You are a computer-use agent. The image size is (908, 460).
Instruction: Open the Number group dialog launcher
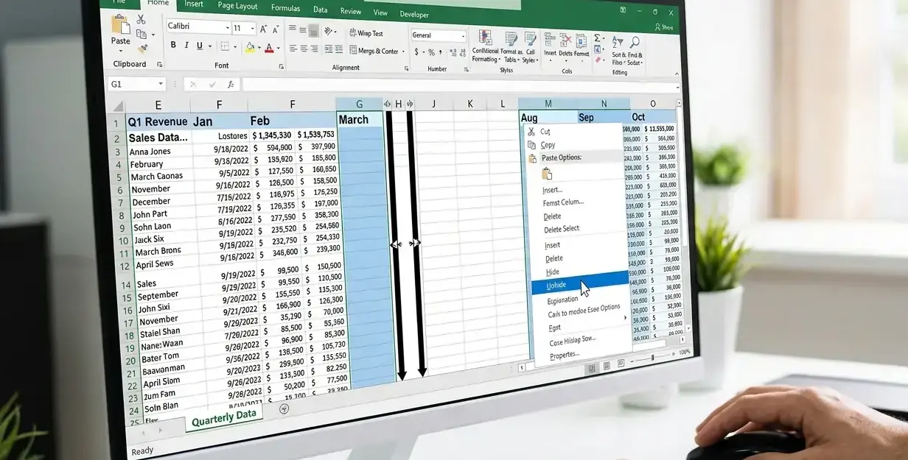click(467, 70)
